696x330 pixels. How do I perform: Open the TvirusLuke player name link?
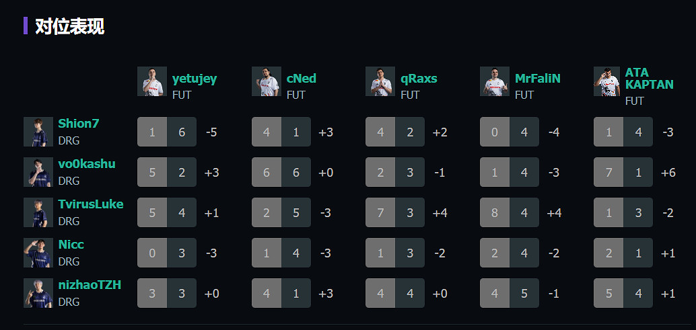tap(90, 204)
